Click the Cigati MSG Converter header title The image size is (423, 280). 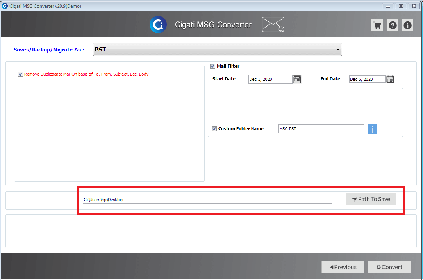pos(213,25)
